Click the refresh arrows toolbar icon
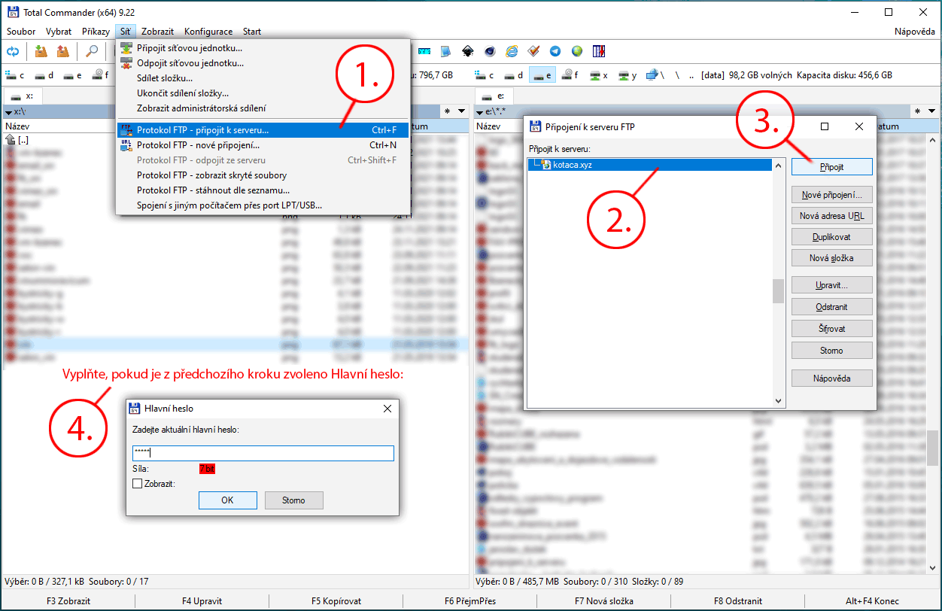Viewport: 942px width, 611px height. pos(13,51)
